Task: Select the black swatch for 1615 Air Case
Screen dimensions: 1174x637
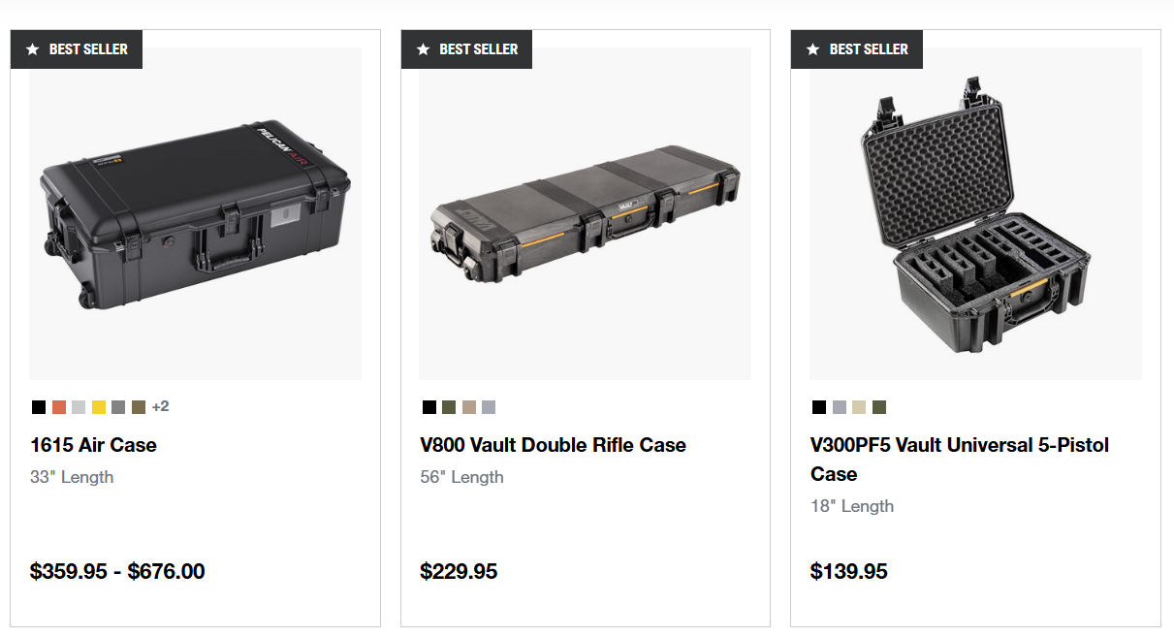Action: (x=39, y=407)
